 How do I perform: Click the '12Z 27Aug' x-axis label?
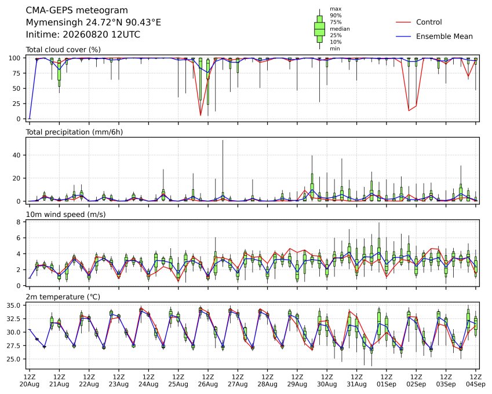pyautogui.click(x=238, y=381)
